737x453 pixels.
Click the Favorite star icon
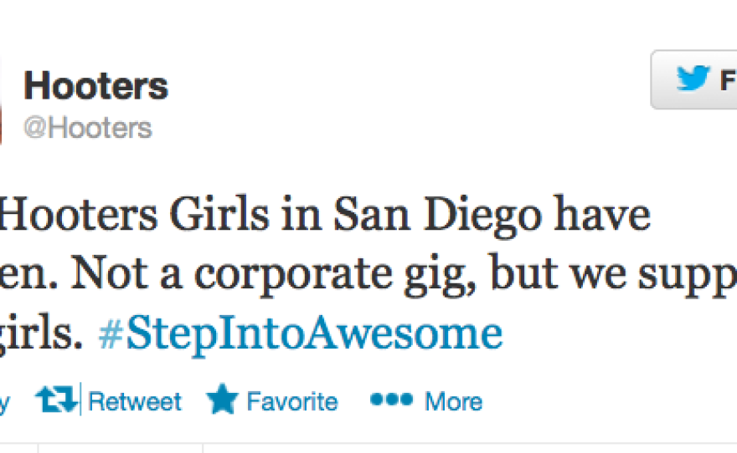point(222,400)
